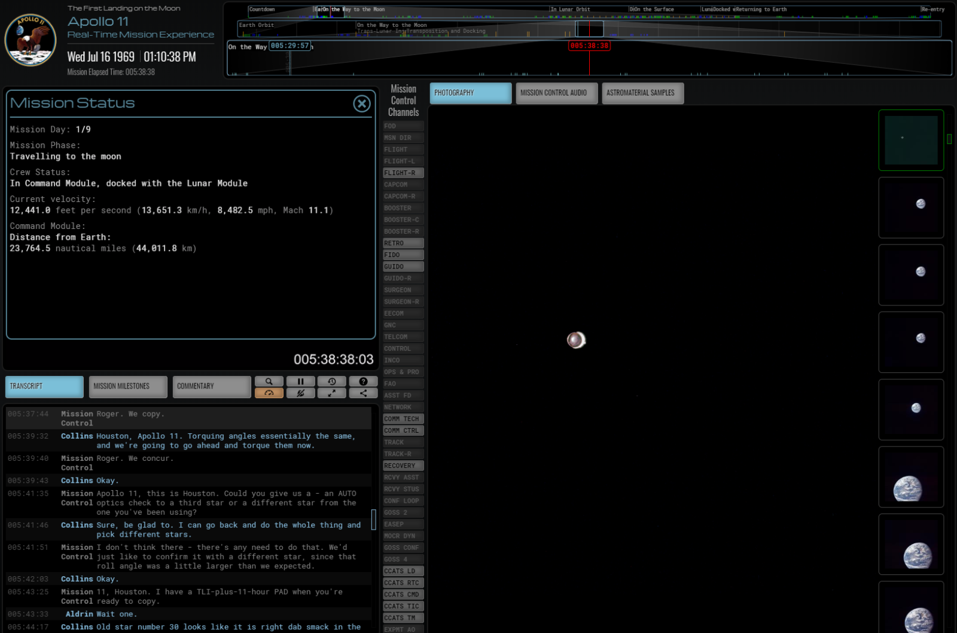Click the red 005:38:38 timeline marker
957x633 pixels.
[x=589, y=46]
